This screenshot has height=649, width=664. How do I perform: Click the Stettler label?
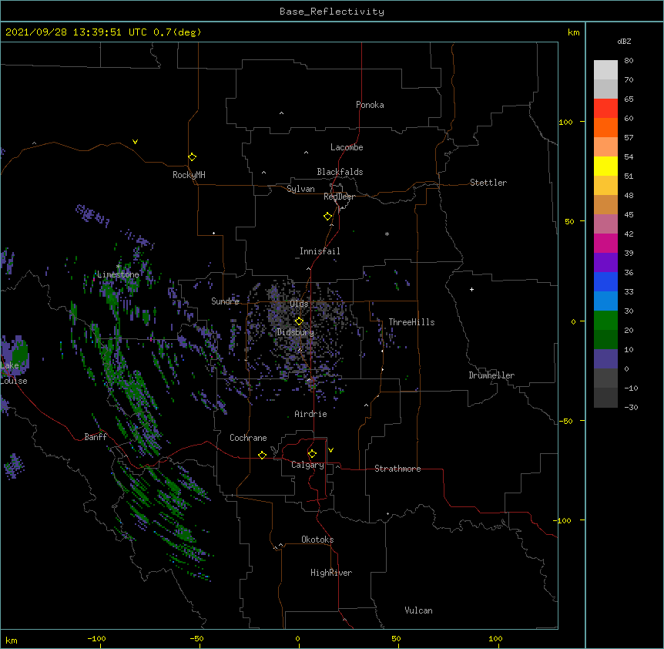(x=488, y=183)
